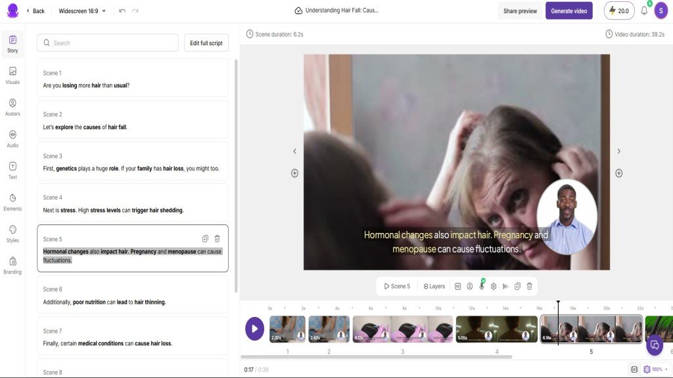Play Scene 5 from the scene toolbar

point(397,286)
